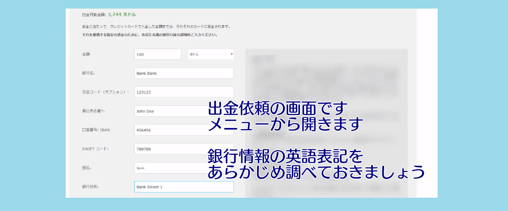Click the 出金可能金額 label text

[94, 15]
